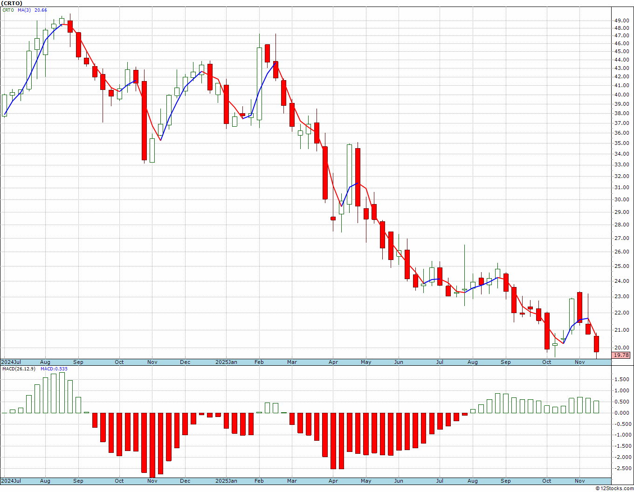Select May on the MACD panel time axis
Screen dimensions: 634x492
366,481
